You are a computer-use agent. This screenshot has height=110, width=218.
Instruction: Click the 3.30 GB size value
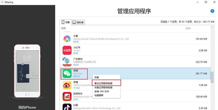point(203,108)
